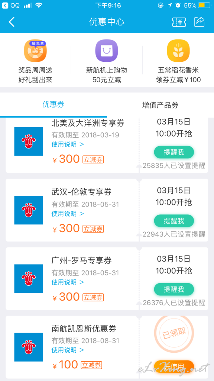This screenshot has height=381, width=214.
Task: Tap airline logo of 南航凯恩斯优惠券
Action: pyautogui.click(x=29, y=347)
